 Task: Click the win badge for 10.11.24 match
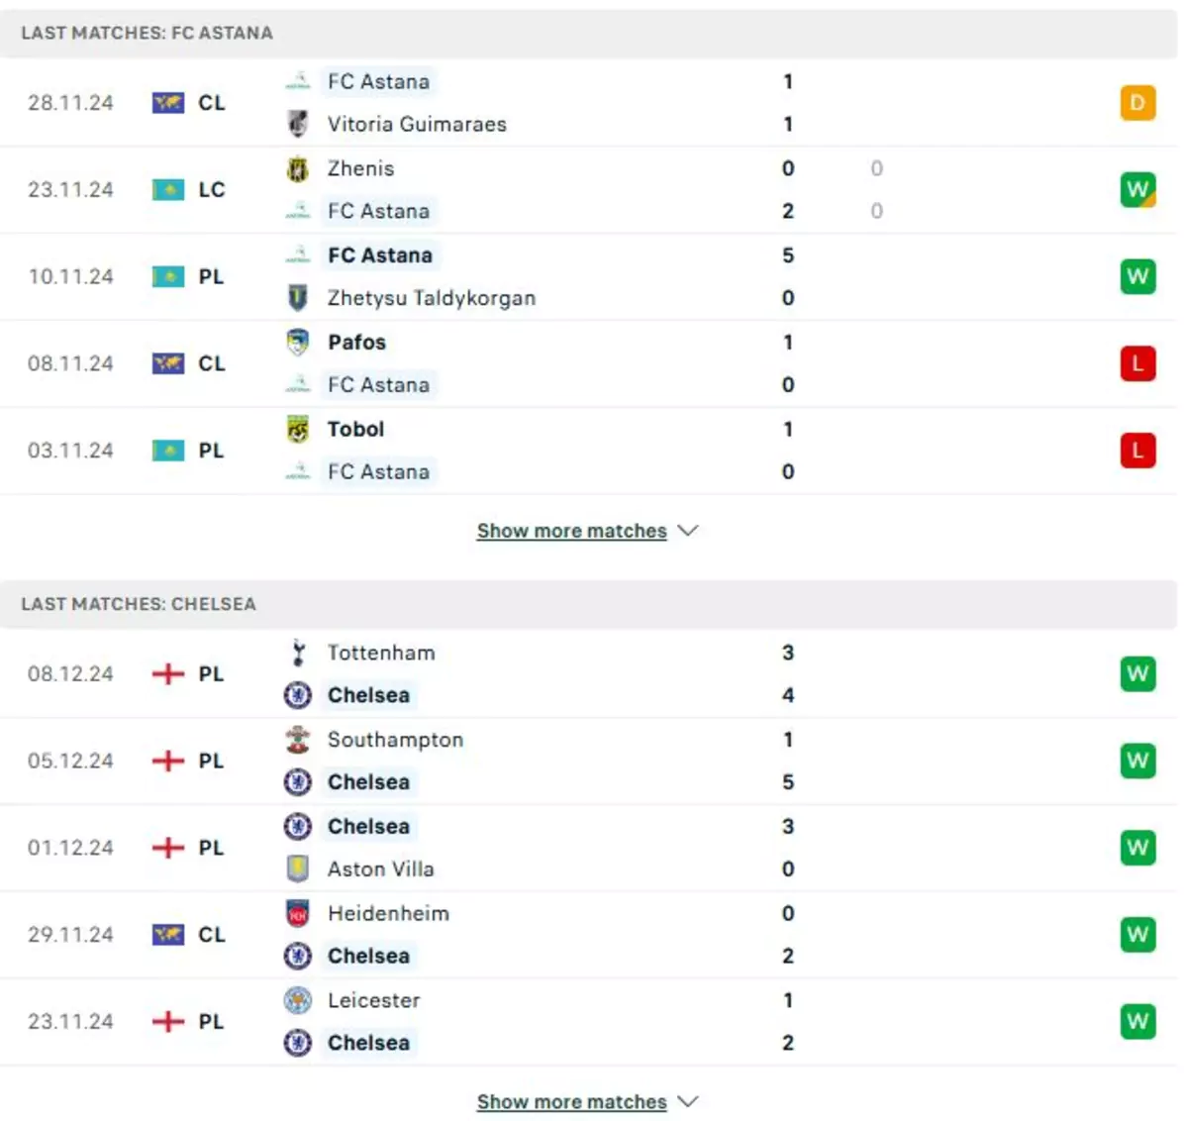pyautogui.click(x=1138, y=276)
